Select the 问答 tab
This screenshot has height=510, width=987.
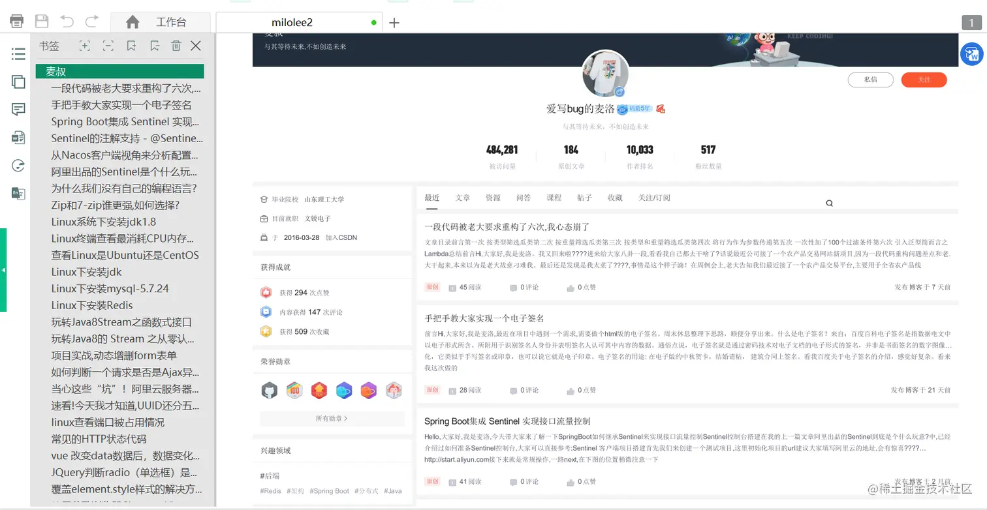524,198
